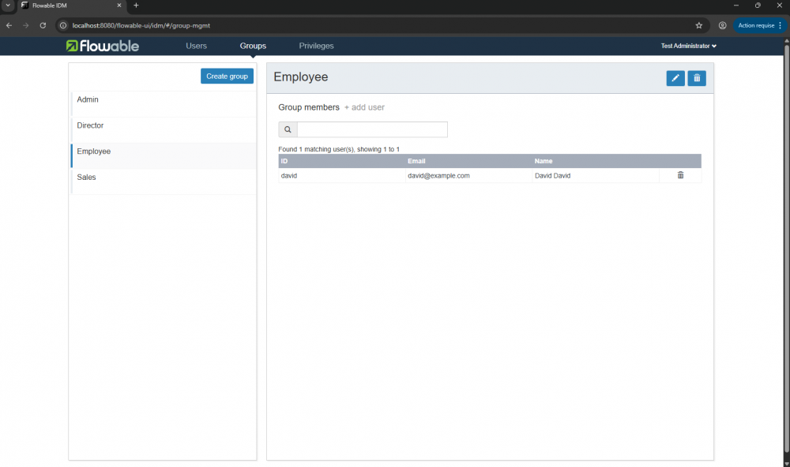The height and width of the screenshot is (467, 790).
Task: Focus the group members search field
Action: tap(372, 129)
